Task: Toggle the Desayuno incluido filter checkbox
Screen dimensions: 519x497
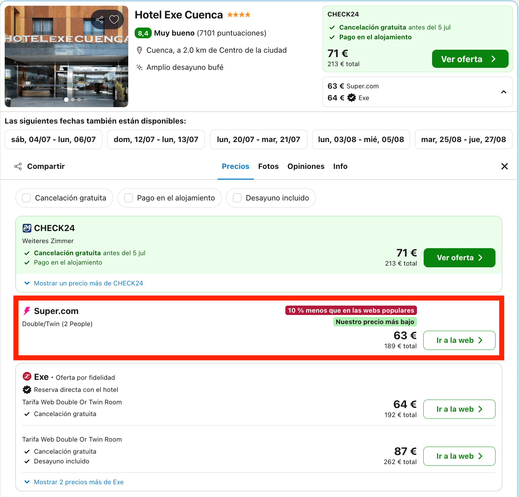Action: click(x=237, y=198)
